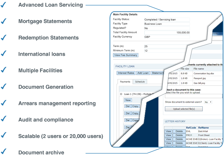Switch to the Payments tab

pos(125,82)
